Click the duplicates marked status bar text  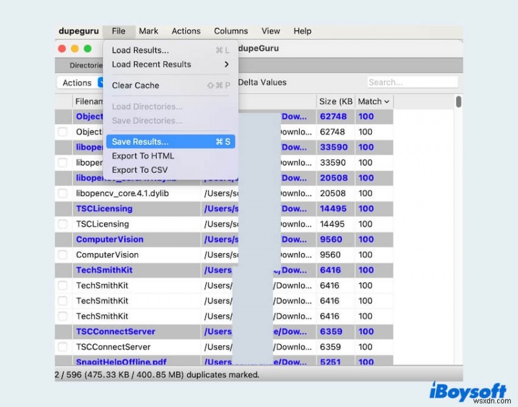click(157, 375)
